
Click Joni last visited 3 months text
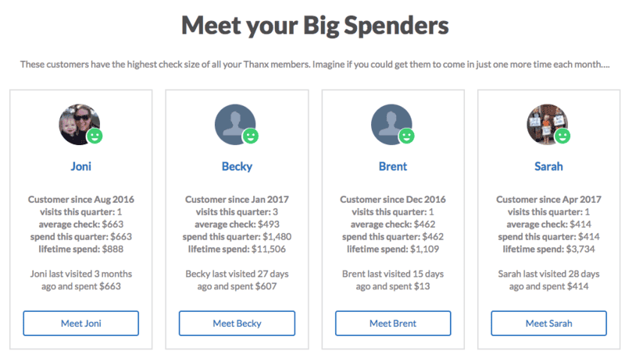(x=81, y=274)
